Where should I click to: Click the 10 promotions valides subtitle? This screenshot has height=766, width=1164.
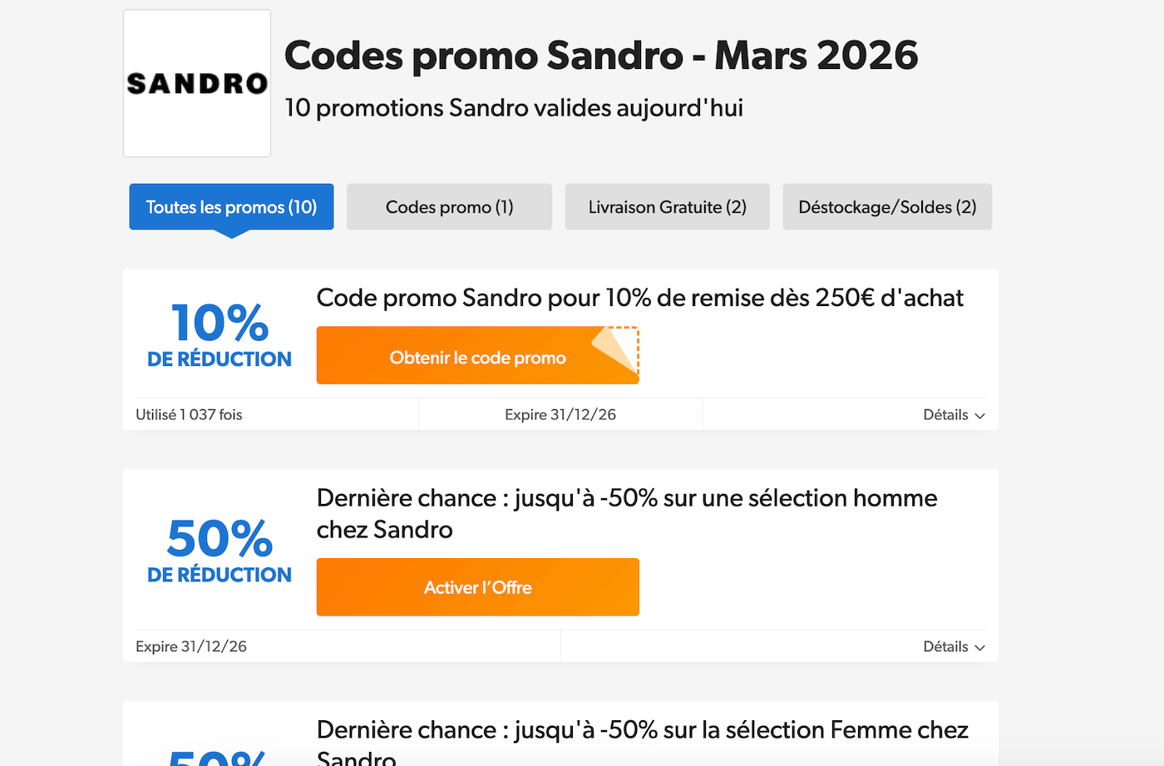coord(513,107)
